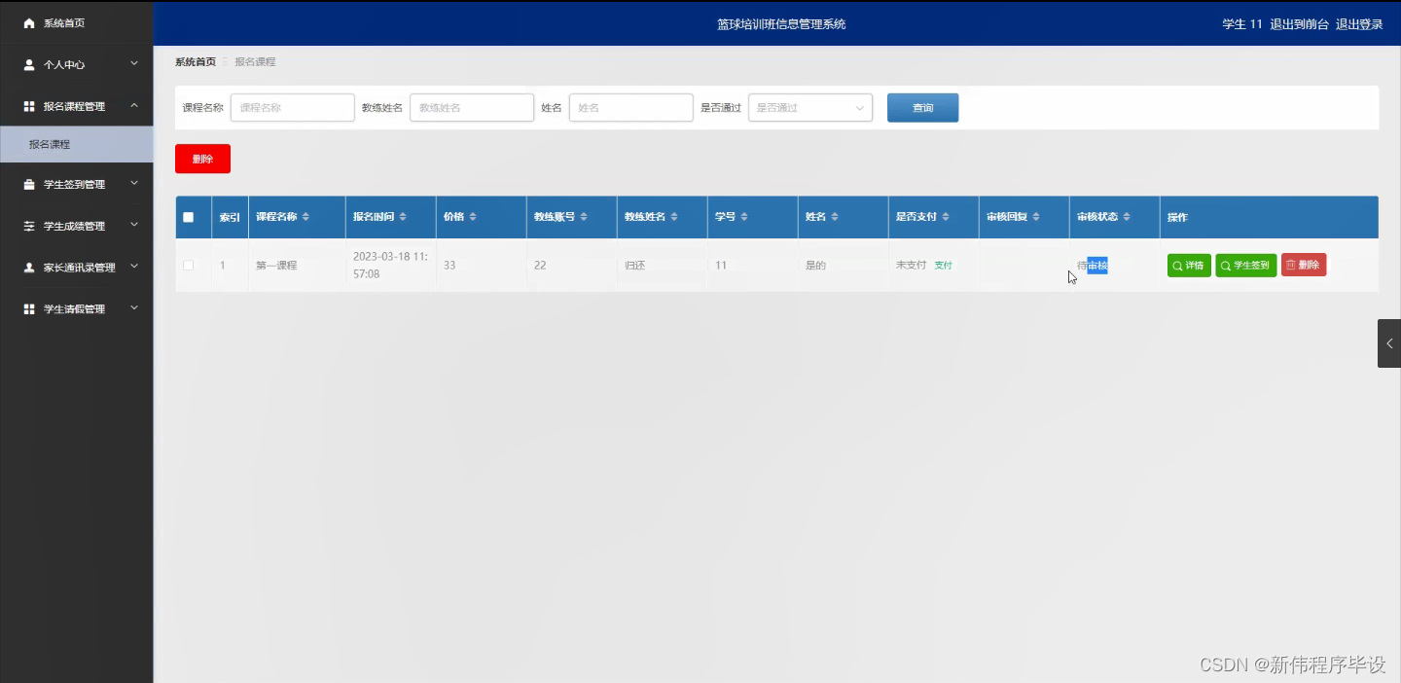Check the checkbox for the 第一课程 row
The width and height of the screenshot is (1401, 683).
pos(189,265)
